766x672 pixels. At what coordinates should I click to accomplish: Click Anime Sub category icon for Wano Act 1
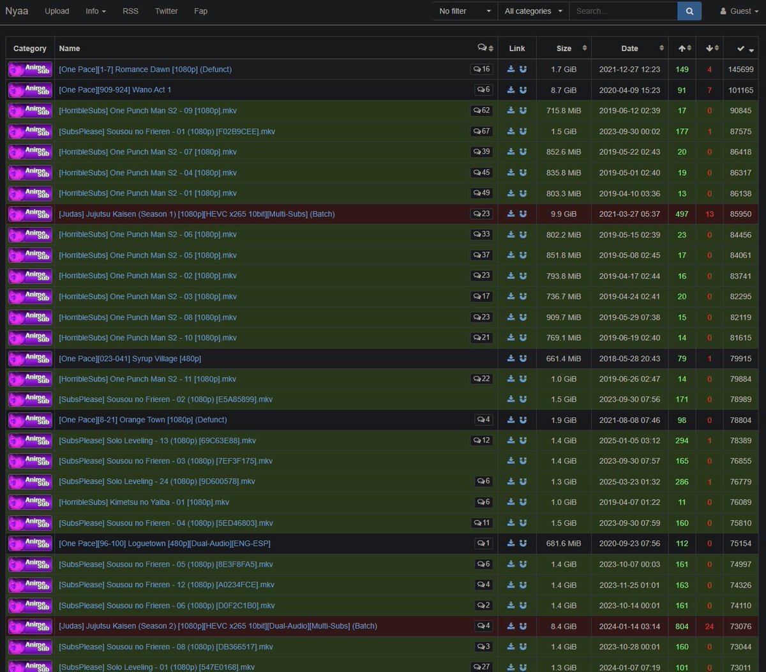click(x=30, y=90)
